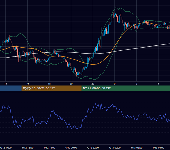
Task: Click the NY 21:00-06:00 JST session bar
Action: 126,88
